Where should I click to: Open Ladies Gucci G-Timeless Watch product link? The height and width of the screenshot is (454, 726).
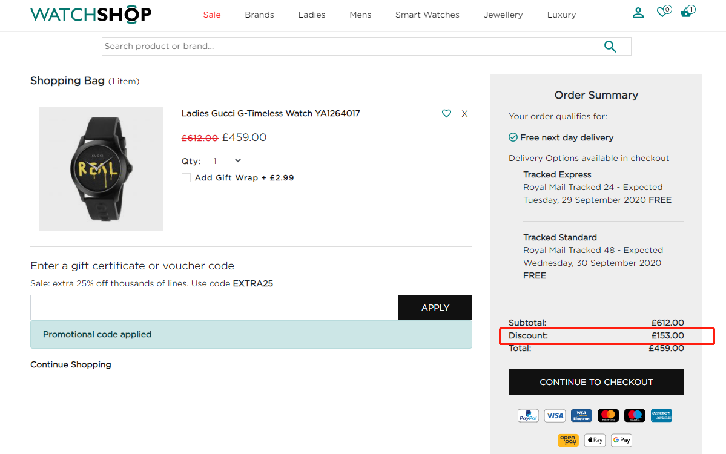tap(271, 113)
